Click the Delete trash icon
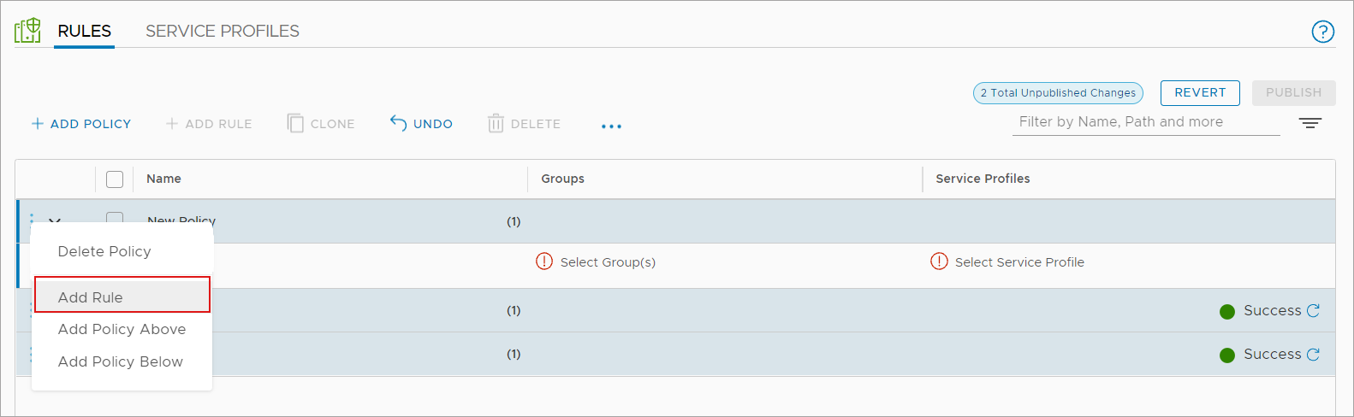 [x=496, y=124]
